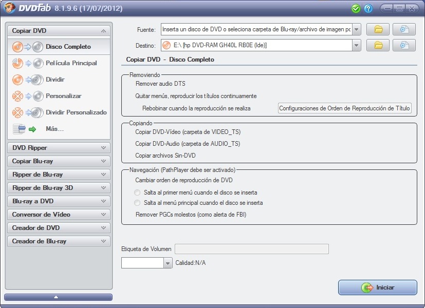Screen dimensions: 425x308
Task: Click the Iniciar button
Action: tap(378, 287)
